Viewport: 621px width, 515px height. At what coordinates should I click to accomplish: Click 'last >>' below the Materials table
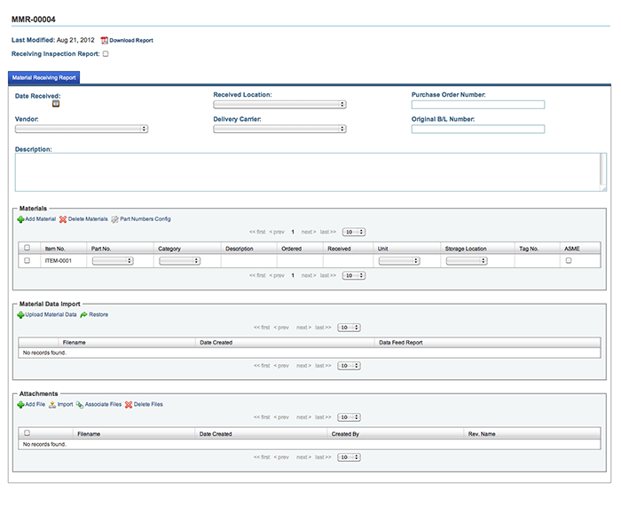[328, 275]
